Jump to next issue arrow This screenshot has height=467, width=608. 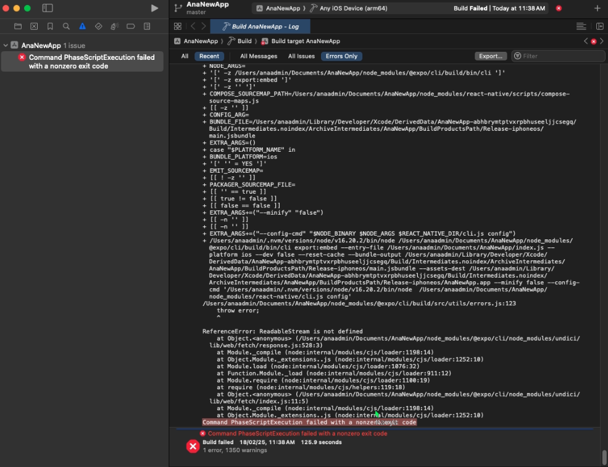pyautogui.click(x=602, y=41)
